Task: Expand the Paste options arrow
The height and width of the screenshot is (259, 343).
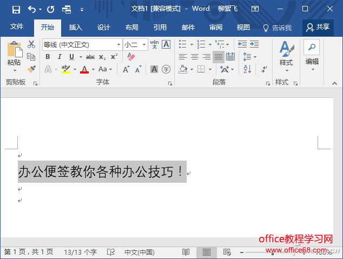Action: [x=15, y=70]
